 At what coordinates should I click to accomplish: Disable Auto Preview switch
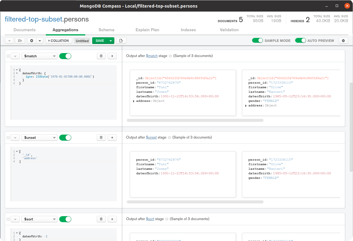[x=300, y=41]
